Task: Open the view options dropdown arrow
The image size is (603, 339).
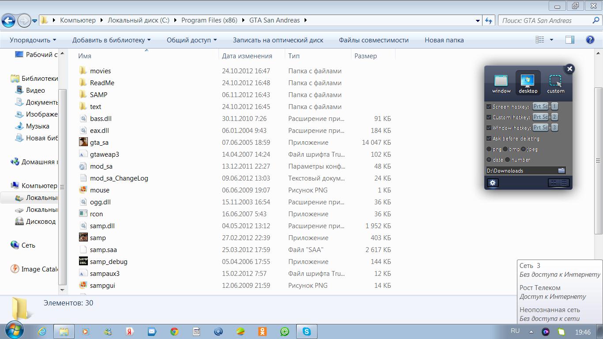Action: coord(551,40)
